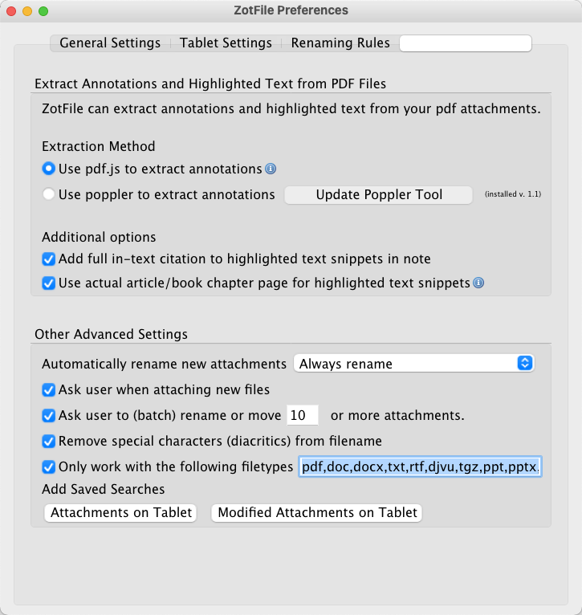
Task: Select the pdf.js extraction radio button
Action: (49, 169)
